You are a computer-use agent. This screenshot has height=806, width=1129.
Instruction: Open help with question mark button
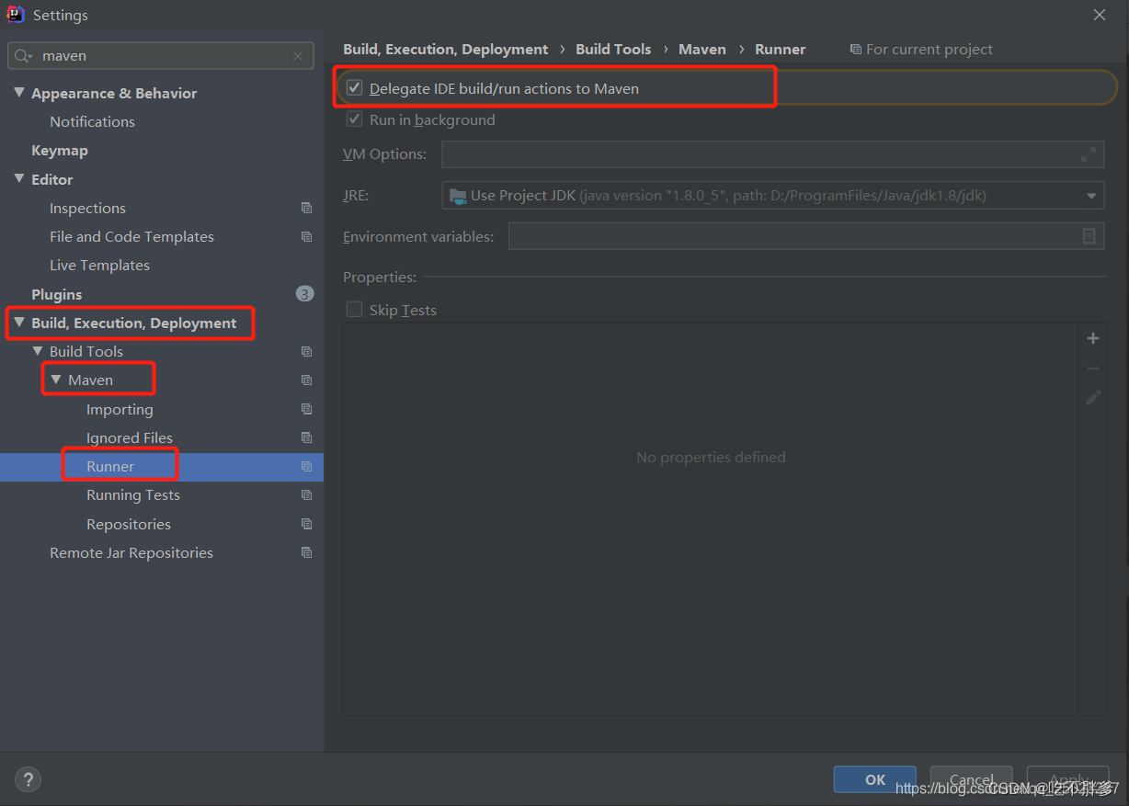click(29, 779)
